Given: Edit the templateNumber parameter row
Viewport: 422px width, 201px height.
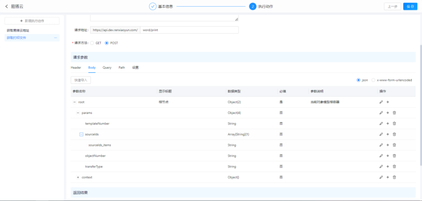Looking at the screenshot, I should pyautogui.click(x=381, y=124).
